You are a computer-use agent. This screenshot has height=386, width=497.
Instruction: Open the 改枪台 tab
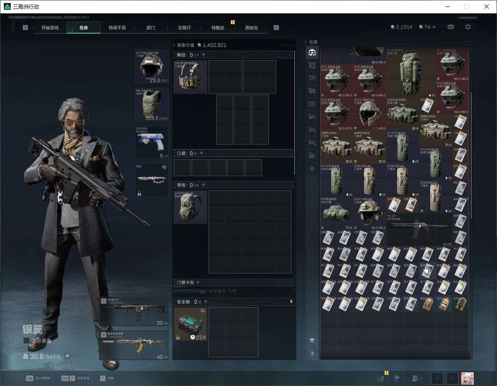point(252,28)
